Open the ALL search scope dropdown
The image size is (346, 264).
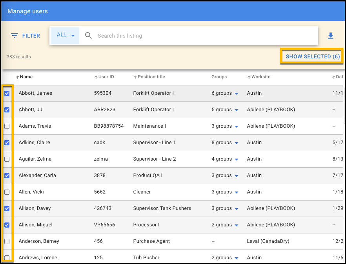[x=64, y=35]
